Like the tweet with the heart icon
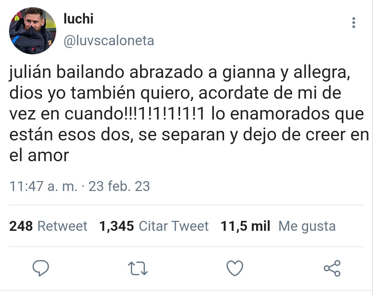The image size is (373, 296). [235, 268]
